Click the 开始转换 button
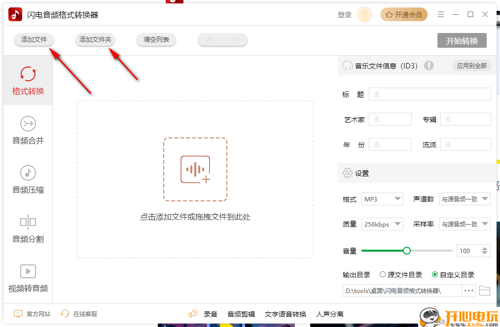500x327 pixels. pyautogui.click(x=462, y=41)
